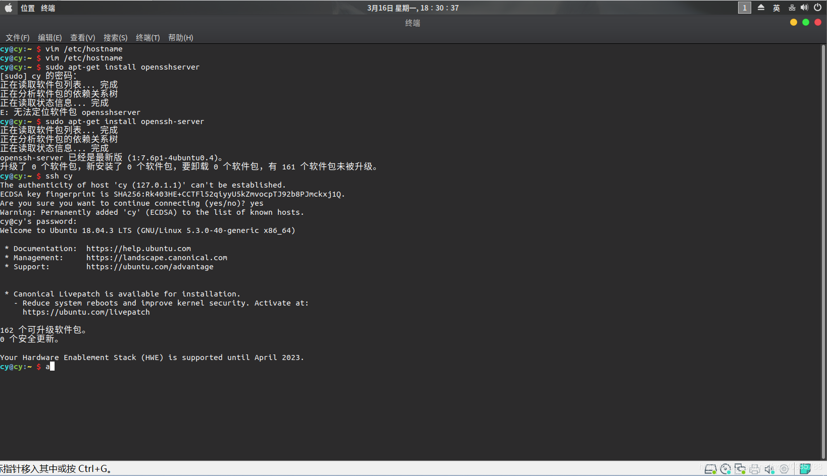Close terminal with the red button

[818, 22]
